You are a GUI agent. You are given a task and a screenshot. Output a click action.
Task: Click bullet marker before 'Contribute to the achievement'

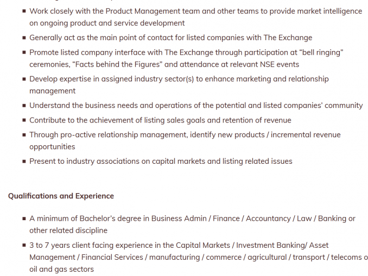tap(24, 120)
